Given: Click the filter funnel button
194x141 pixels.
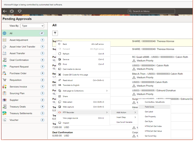Looking at the screenshot, I should tap(55, 33).
